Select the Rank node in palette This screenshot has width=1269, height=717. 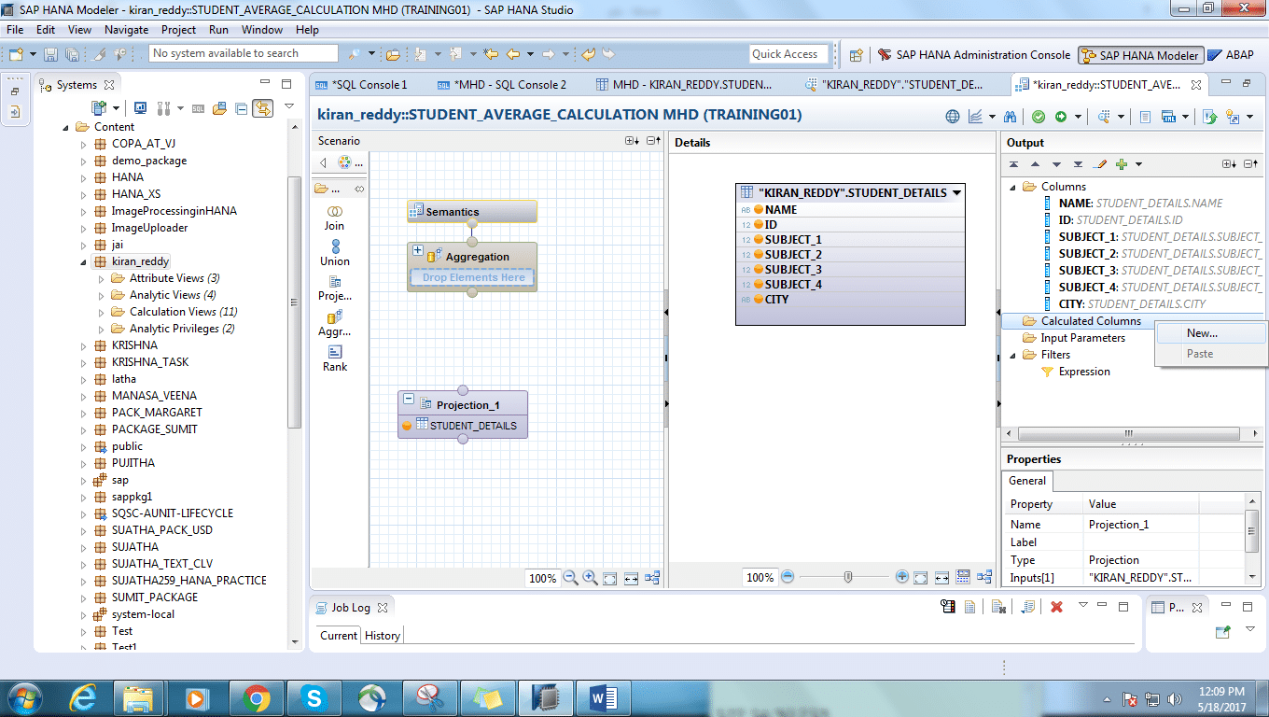tap(335, 358)
